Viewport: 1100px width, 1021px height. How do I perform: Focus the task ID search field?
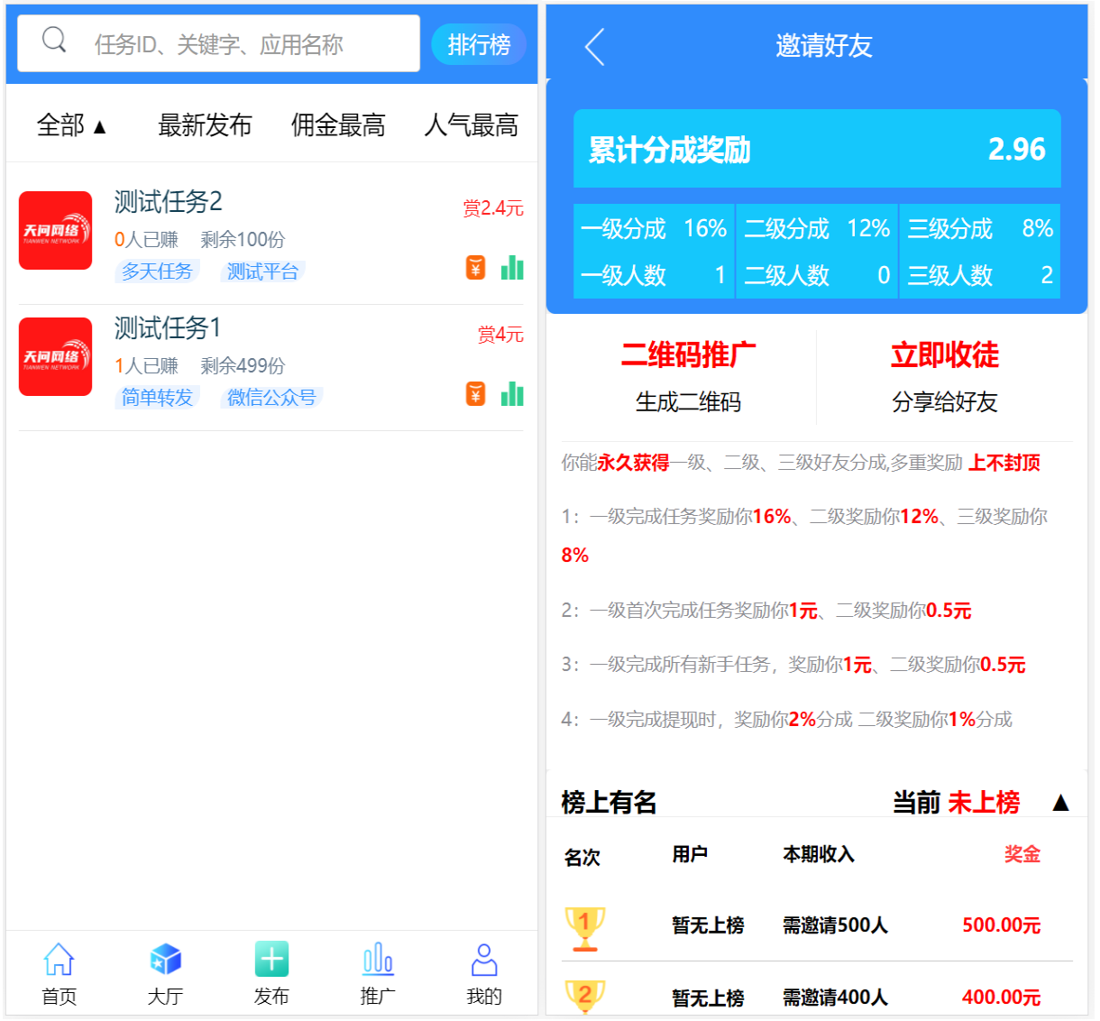[243, 44]
